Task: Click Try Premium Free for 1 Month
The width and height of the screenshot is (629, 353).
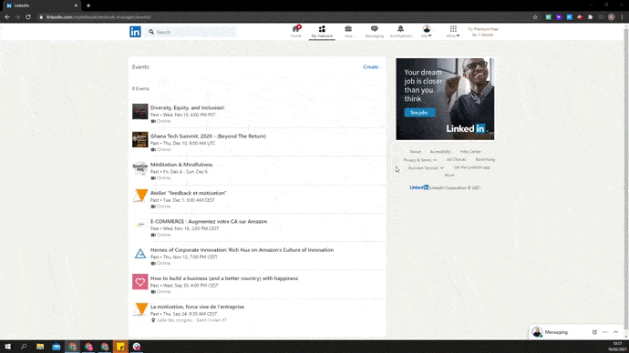Action: click(482, 32)
